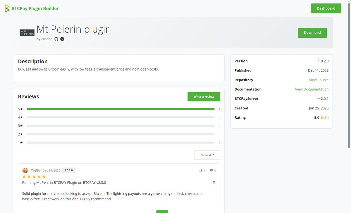The width and height of the screenshot is (351, 213).
Task: Click the version value 1.0.2.0 in sidebar
Action: click(x=323, y=61)
